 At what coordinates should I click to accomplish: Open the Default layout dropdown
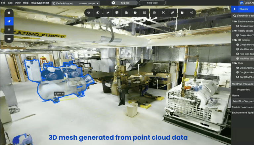coord(76,3)
